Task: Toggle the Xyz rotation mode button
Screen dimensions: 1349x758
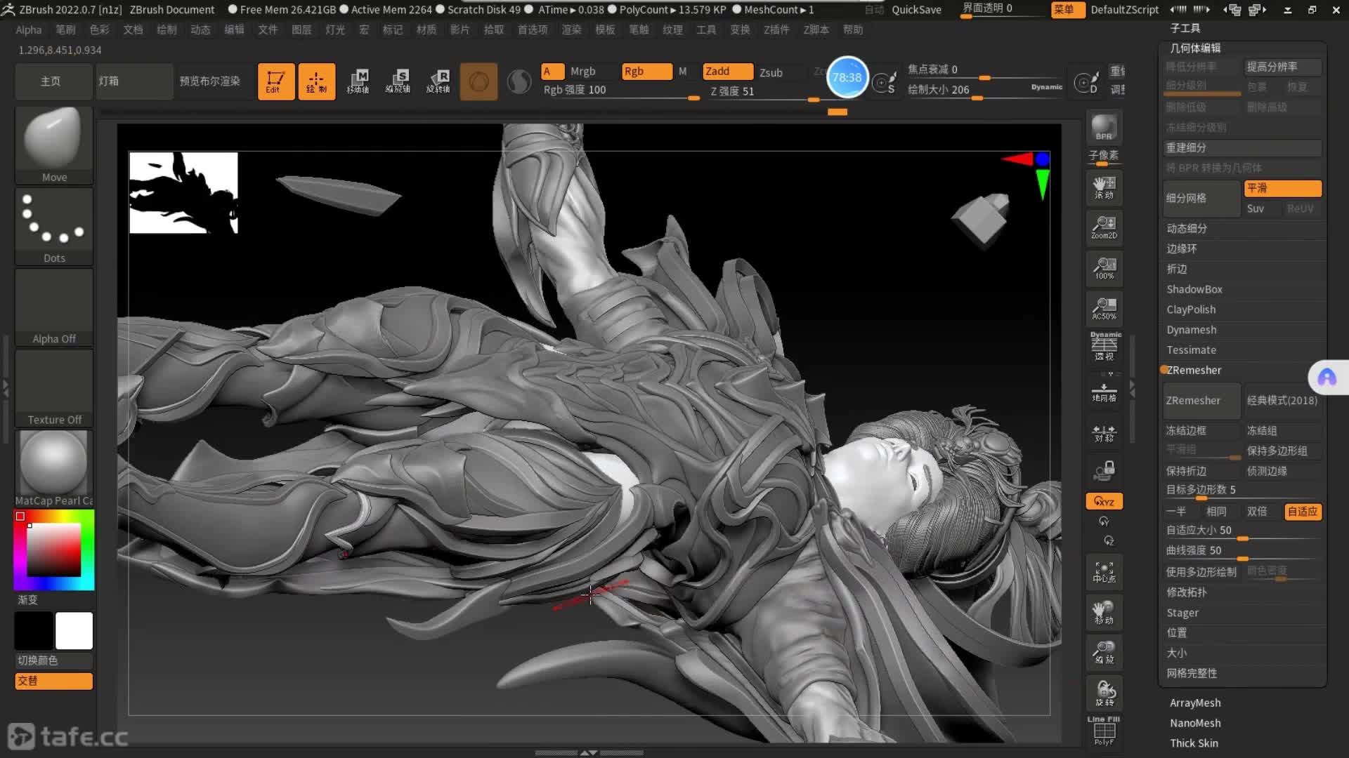Action: pyautogui.click(x=1104, y=501)
